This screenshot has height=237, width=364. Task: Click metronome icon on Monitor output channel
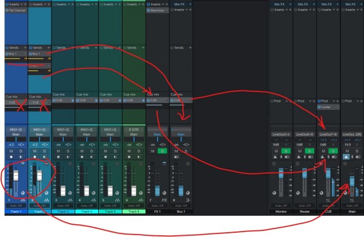[275, 157]
